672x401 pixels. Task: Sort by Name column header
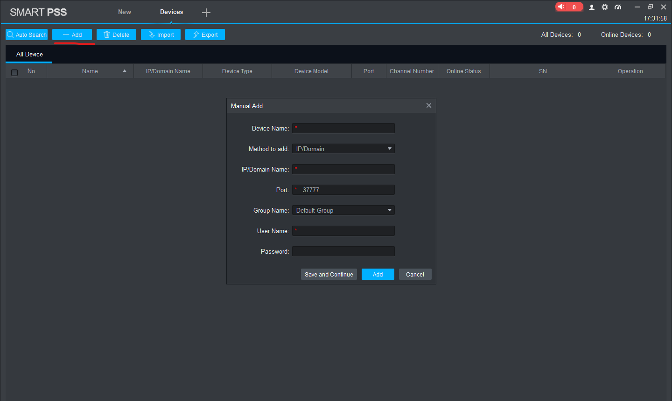(x=90, y=71)
